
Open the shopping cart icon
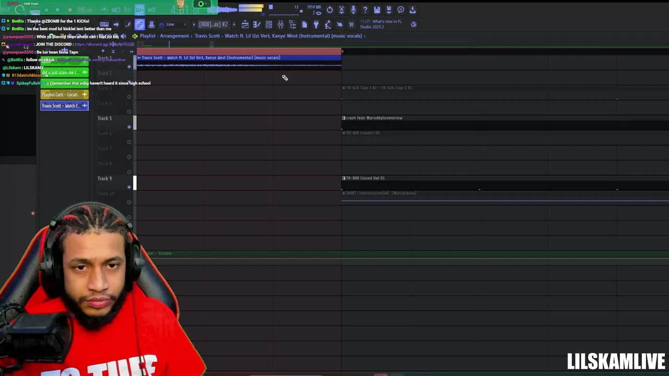(x=351, y=25)
